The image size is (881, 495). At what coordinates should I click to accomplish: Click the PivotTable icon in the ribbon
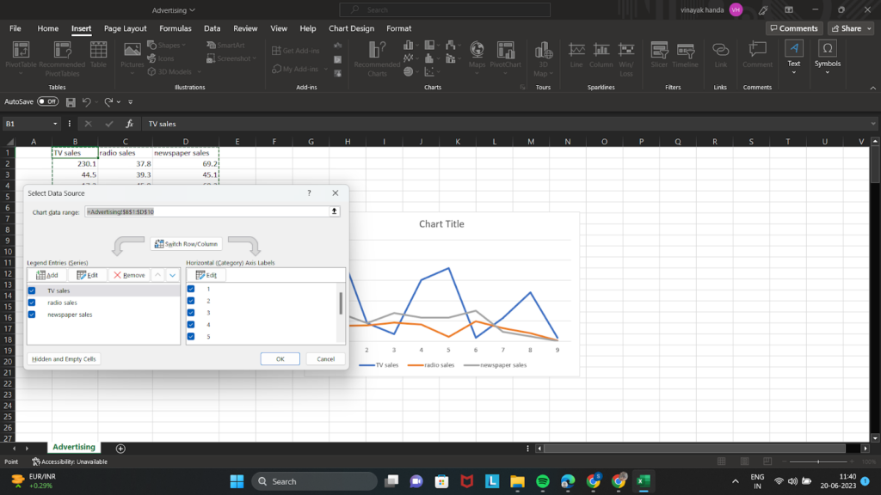21,51
